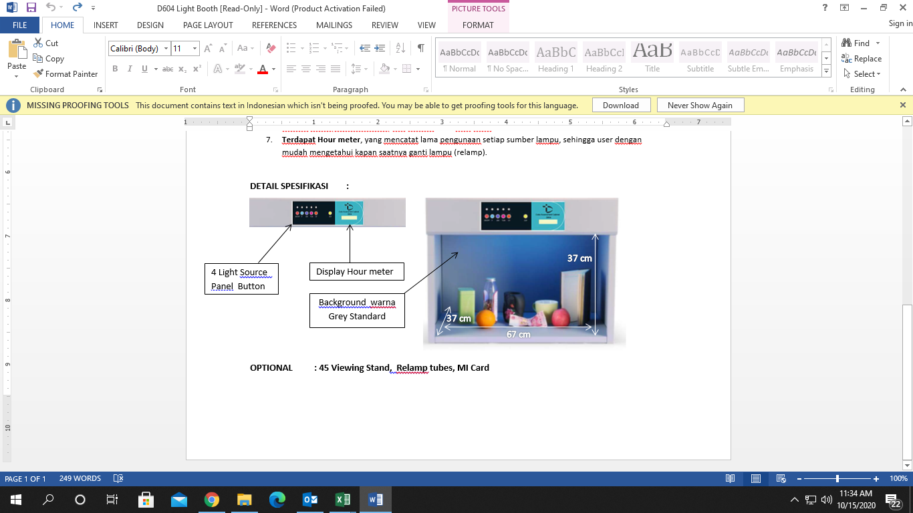The height and width of the screenshot is (513, 913).
Task: Click the Format Painter tool
Action: pos(66,74)
